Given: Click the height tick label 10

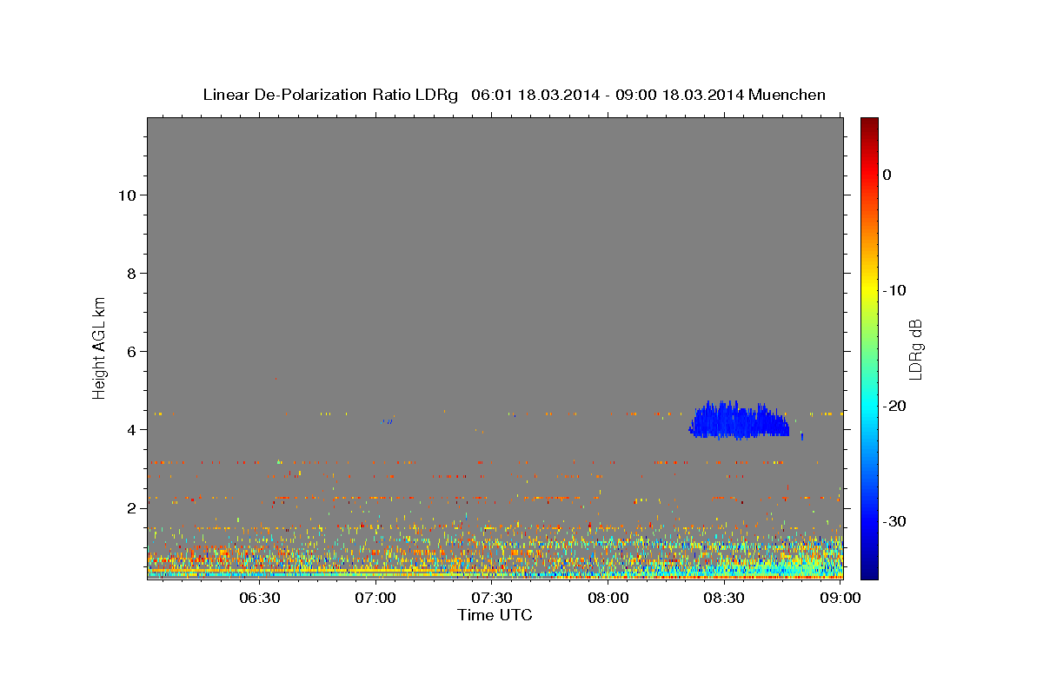Looking at the screenshot, I should point(126,195).
